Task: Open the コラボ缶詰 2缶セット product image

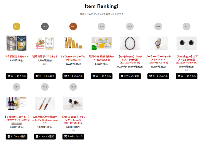Action: tap(17, 43)
